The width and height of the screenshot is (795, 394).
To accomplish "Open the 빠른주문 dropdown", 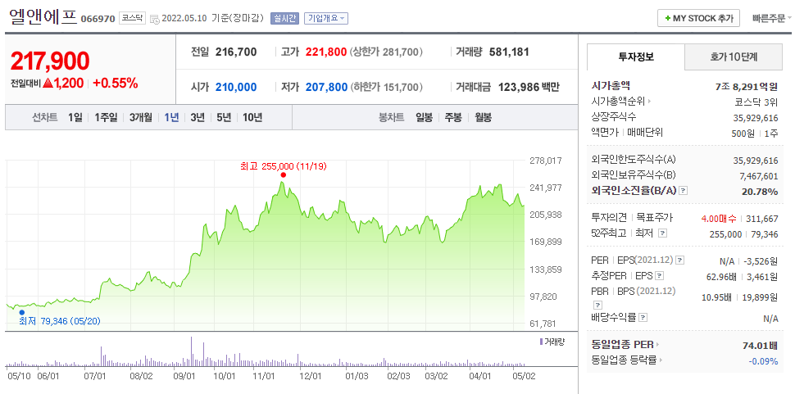I will [772, 19].
